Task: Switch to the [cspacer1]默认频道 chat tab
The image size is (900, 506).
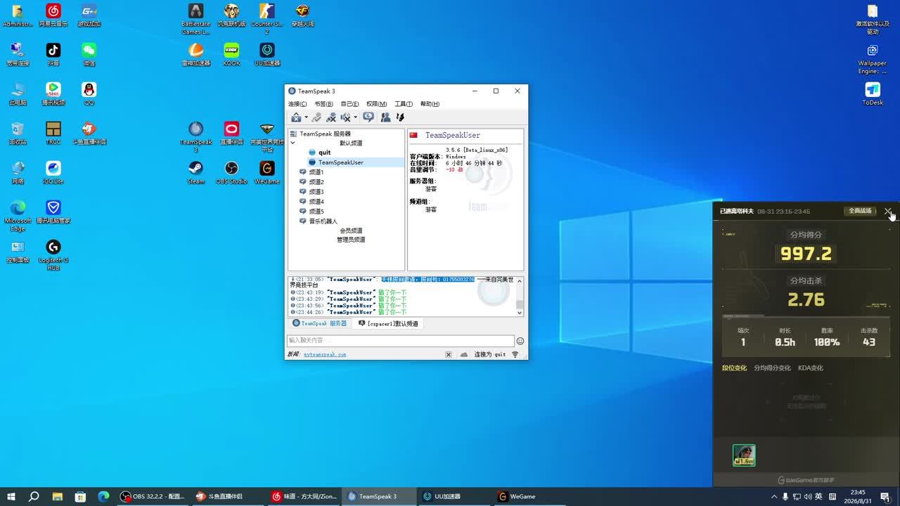Action: (388, 324)
